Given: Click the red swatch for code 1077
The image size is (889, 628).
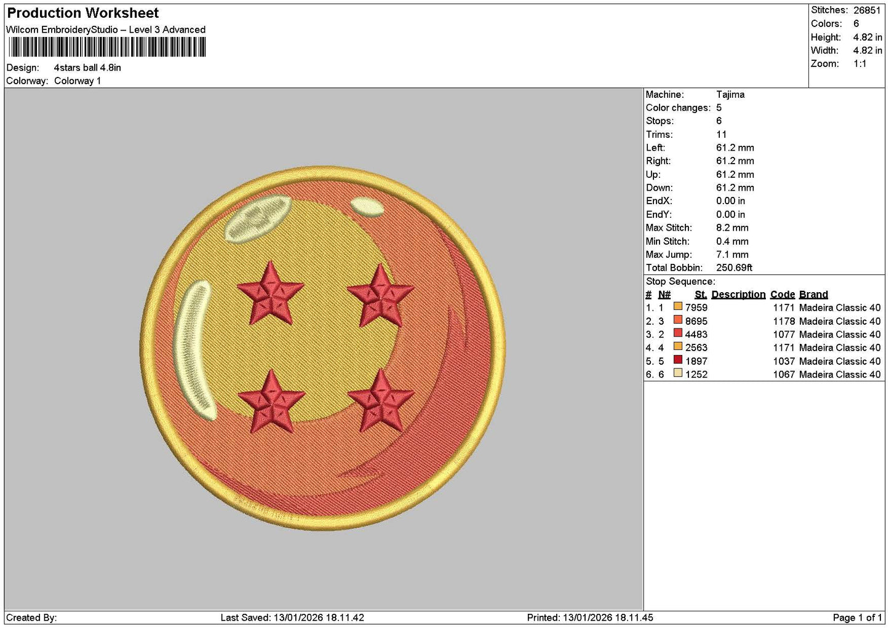Looking at the screenshot, I should coord(677,333).
